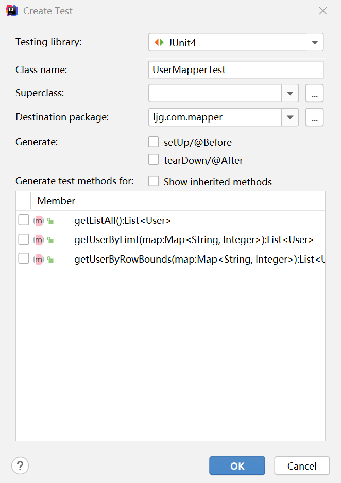Expand the Superclass dropdown arrow
341x483 pixels.
pos(290,93)
